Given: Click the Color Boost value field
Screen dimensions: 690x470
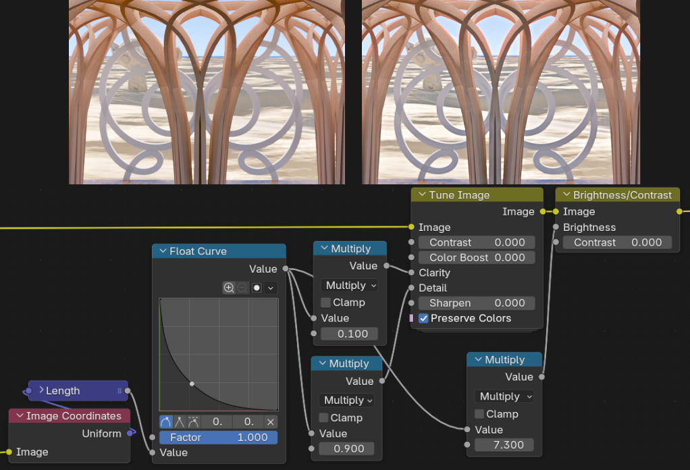Looking at the screenshot, I should pos(477,257).
